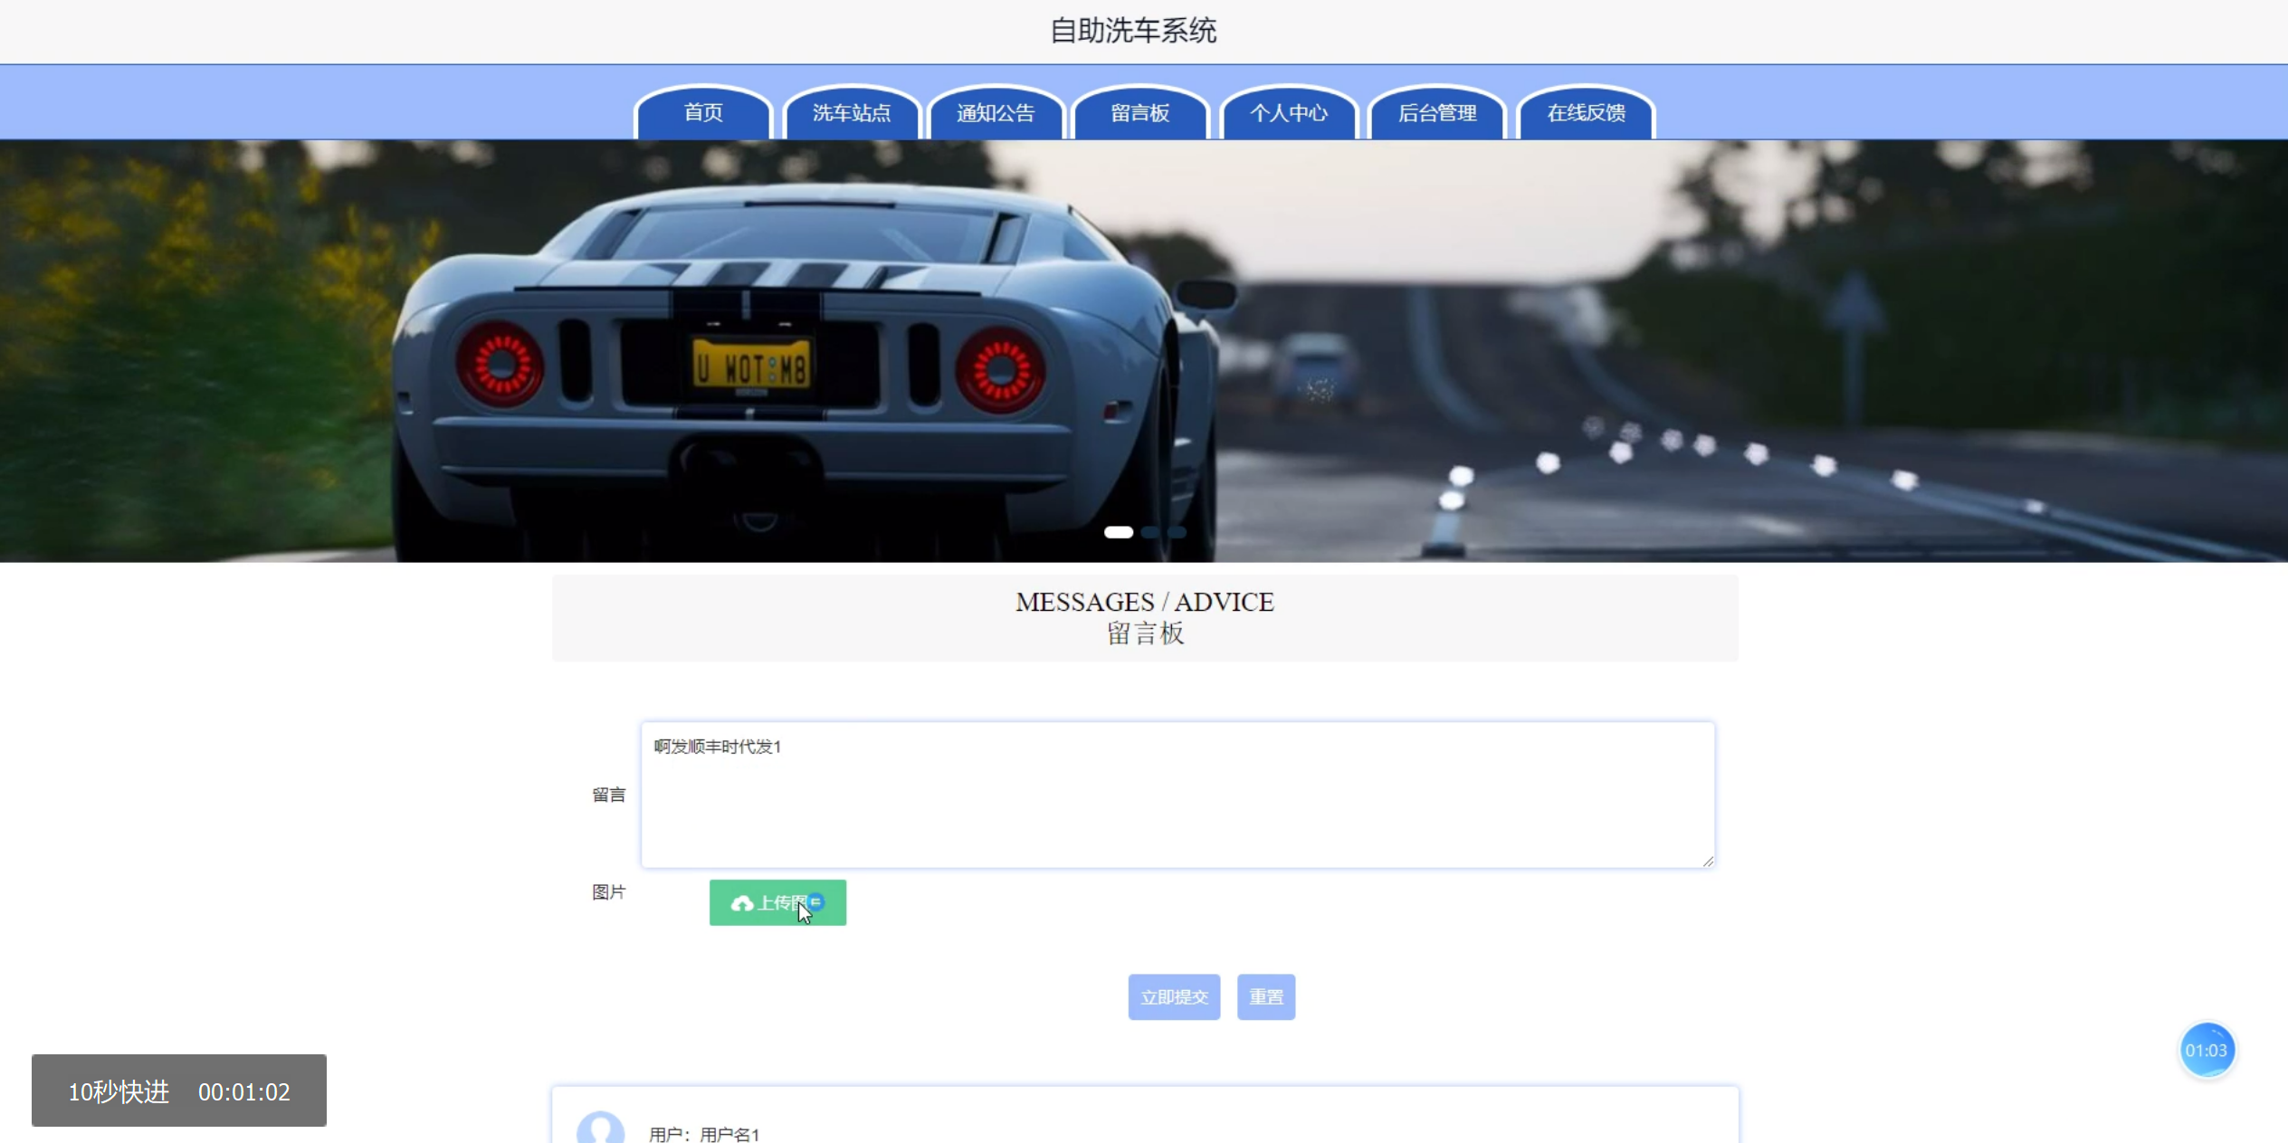Viewport: 2288px width, 1143px height.
Task: Switch to the 留言板 tab
Action: 1140,113
